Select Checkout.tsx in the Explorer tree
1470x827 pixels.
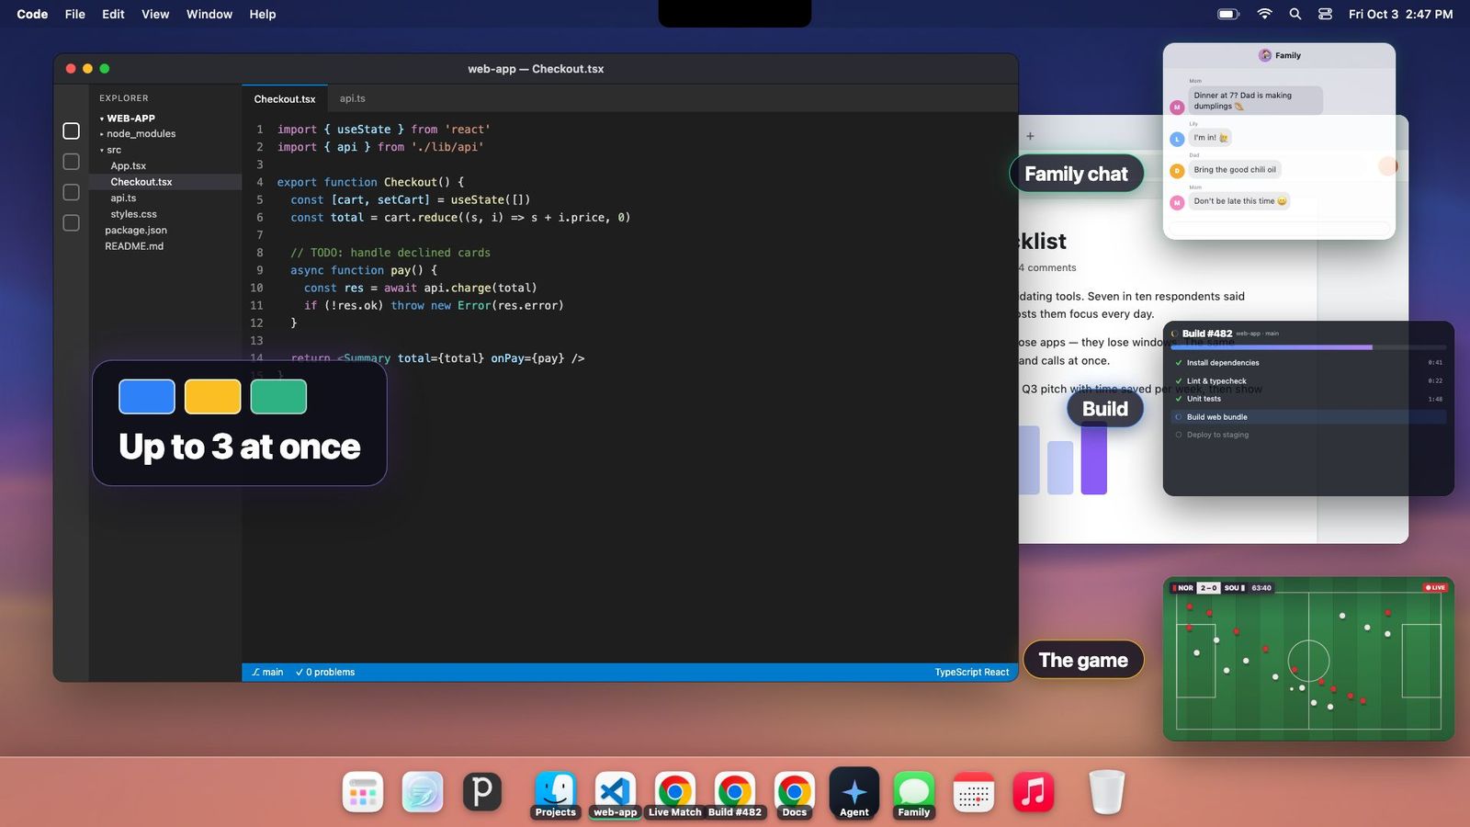point(165,182)
